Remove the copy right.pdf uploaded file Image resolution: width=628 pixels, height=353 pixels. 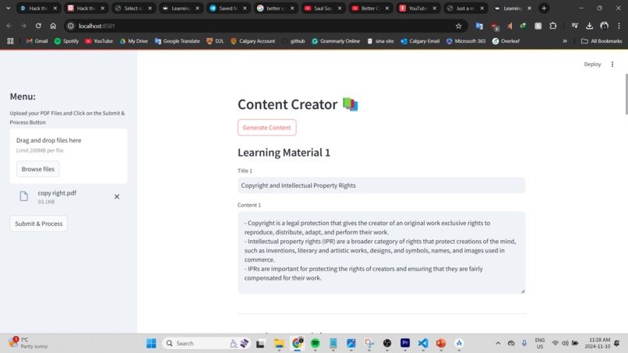coord(117,196)
